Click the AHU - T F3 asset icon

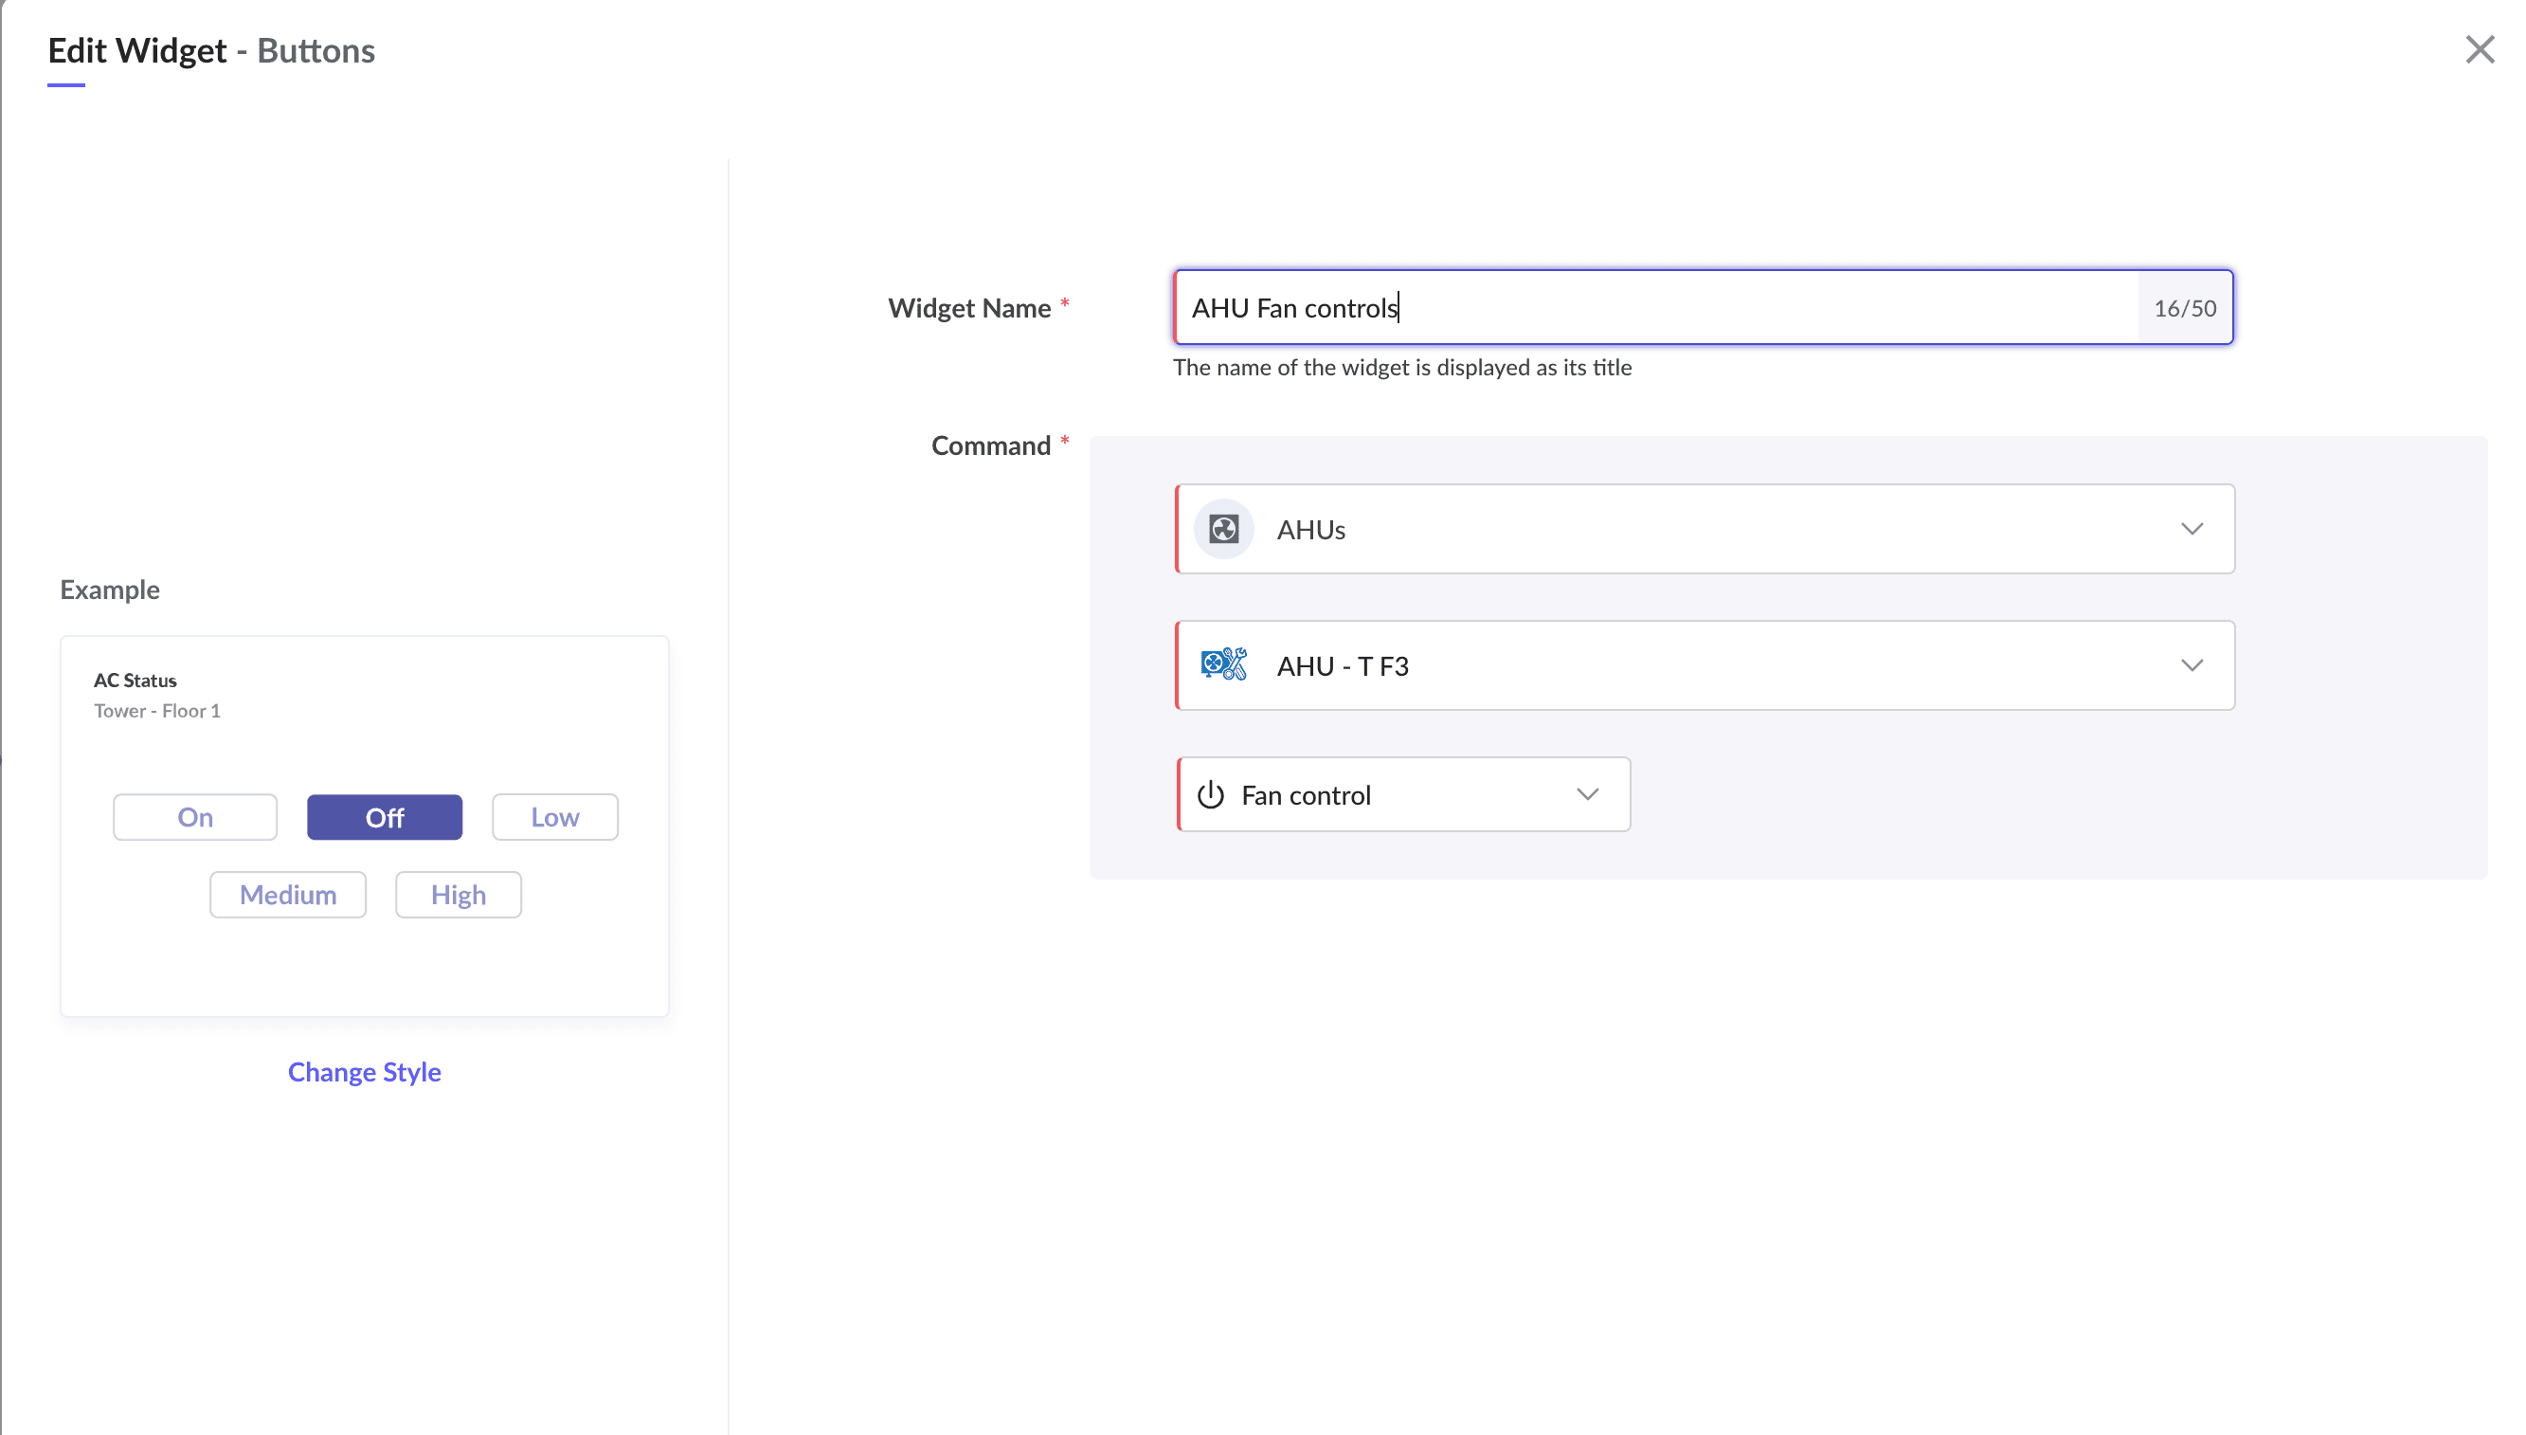coord(1222,665)
